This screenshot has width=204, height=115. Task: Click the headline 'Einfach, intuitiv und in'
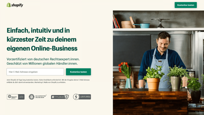point(38,30)
